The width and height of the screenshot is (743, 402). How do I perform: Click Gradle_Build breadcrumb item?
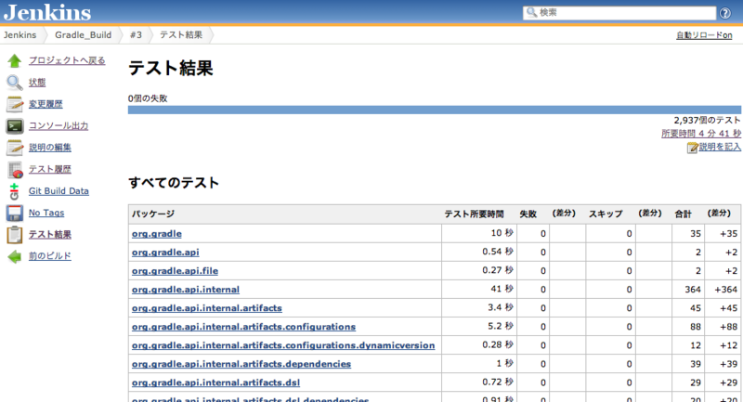click(84, 35)
